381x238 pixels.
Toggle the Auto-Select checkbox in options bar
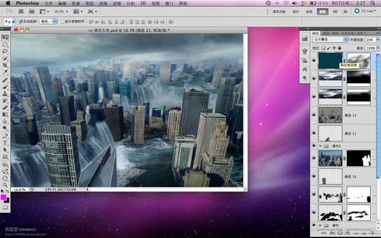[x=21, y=22]
